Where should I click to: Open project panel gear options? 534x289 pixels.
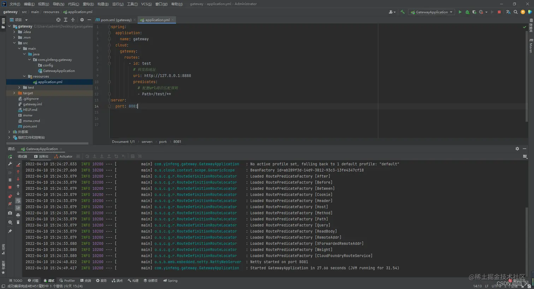[82, 20]
